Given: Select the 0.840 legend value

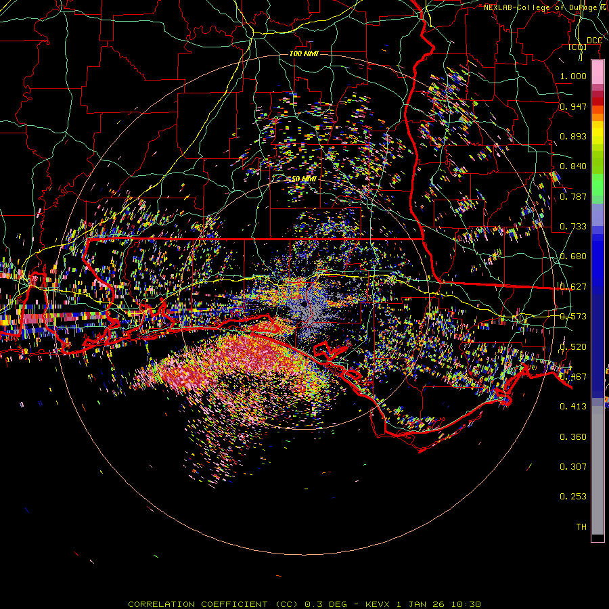Looking at the screenshot, I should 573,166.
